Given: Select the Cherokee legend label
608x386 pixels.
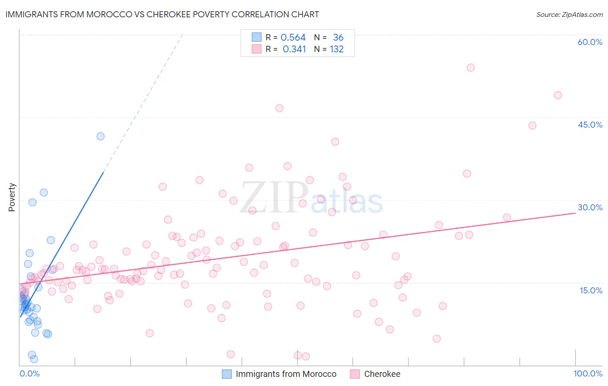Looking at the screenshot, I should coord(382,374).
